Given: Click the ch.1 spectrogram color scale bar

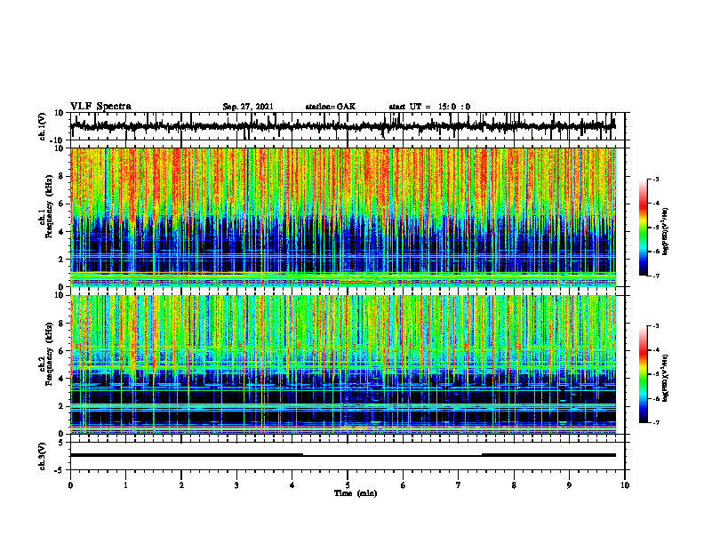Looking at the screenshot, I should click(644, 228).
